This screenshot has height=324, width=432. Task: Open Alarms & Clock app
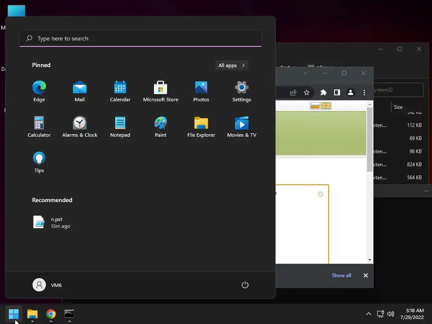click(x=80, y=127)
